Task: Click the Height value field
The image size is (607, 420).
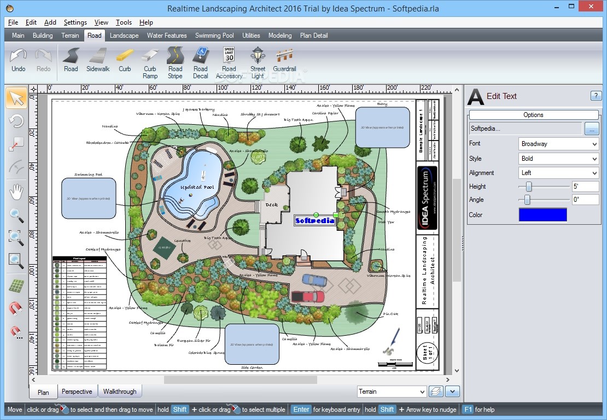Action: click(585, 186)
